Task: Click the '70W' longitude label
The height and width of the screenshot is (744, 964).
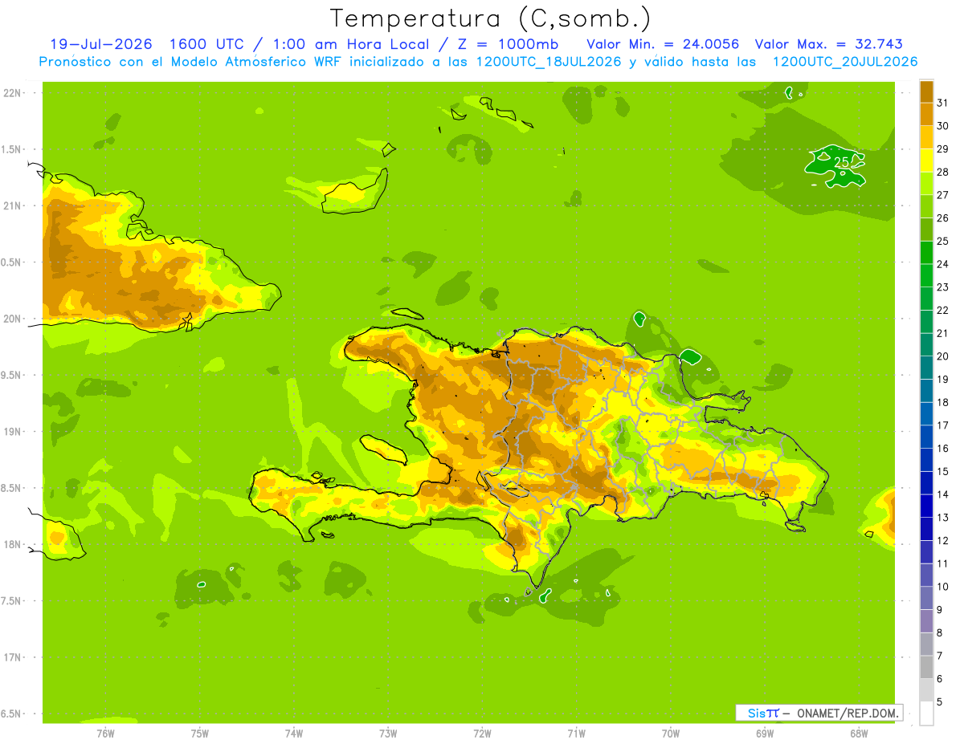Action: pyautogui.click(x=671, y=734)
